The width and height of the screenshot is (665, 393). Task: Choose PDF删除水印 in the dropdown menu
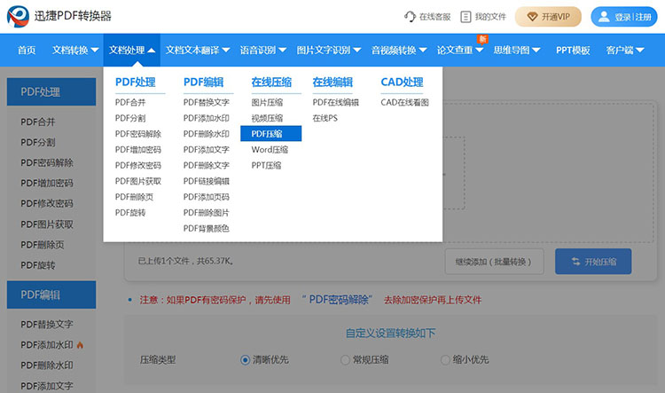[206, 134]
